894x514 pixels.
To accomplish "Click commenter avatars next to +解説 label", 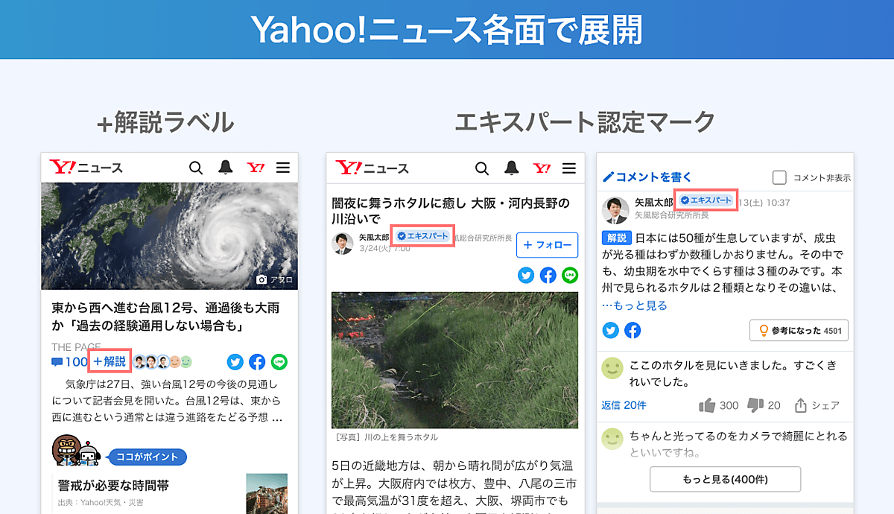I will pyautogui.click(x=162, y=362).
